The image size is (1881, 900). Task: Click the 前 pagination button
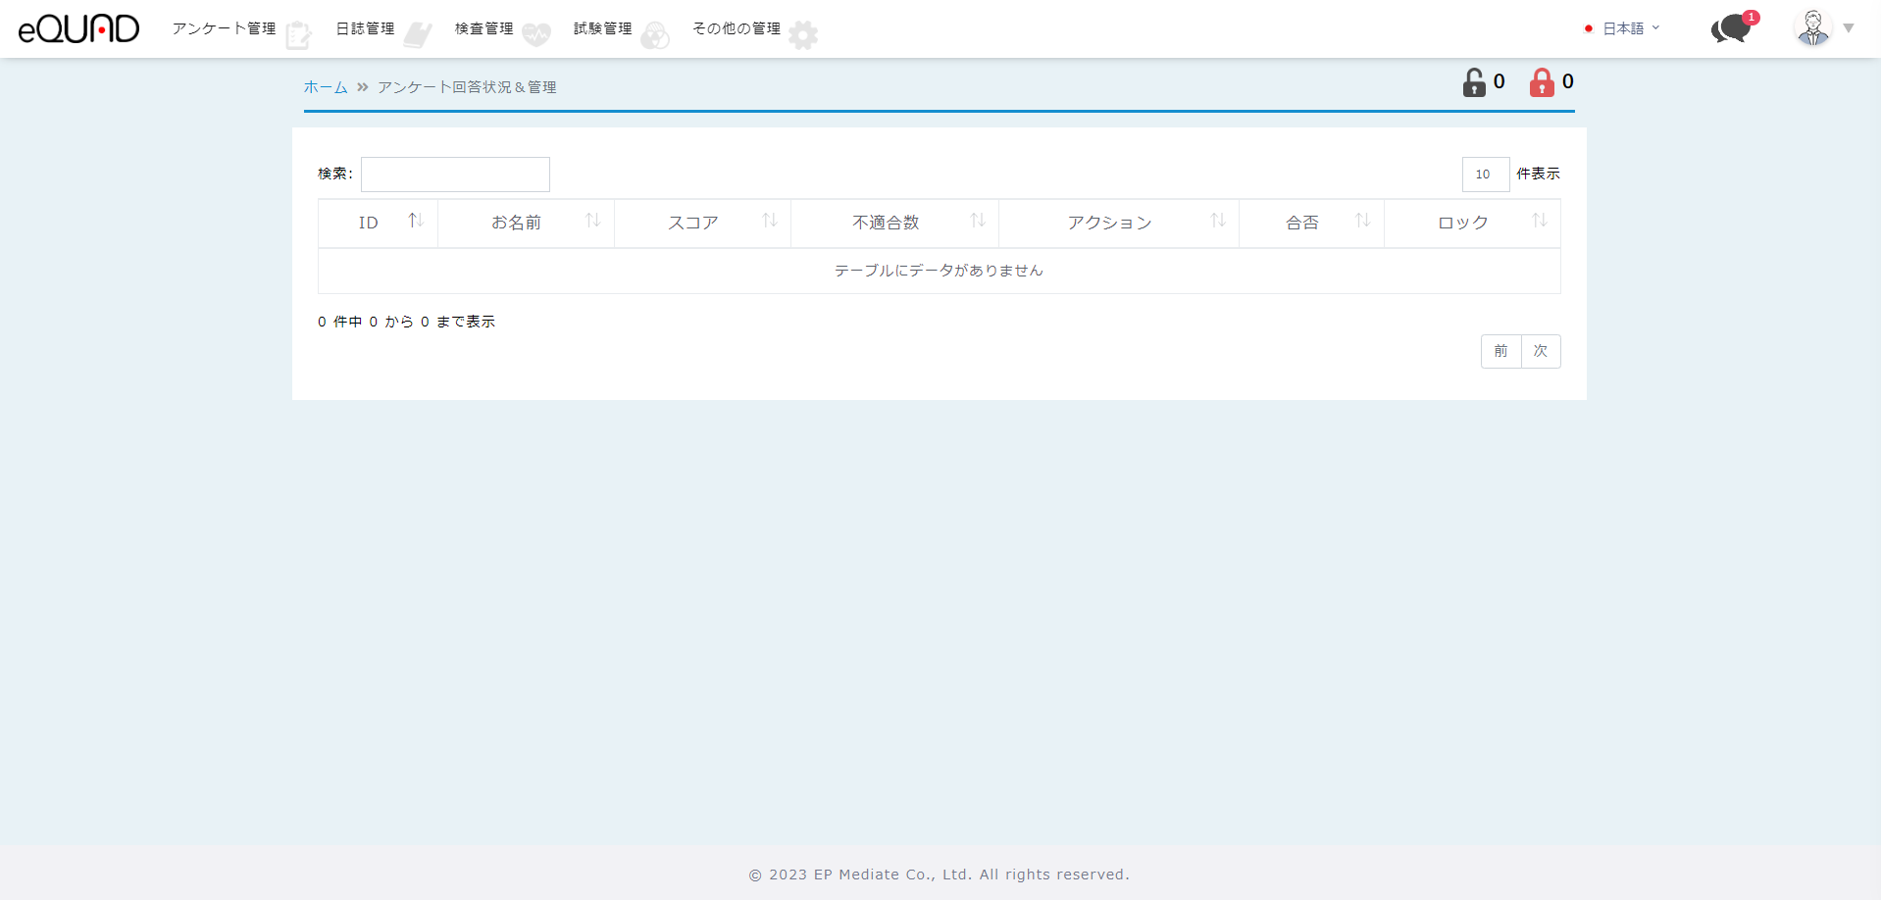point(1500,351)
